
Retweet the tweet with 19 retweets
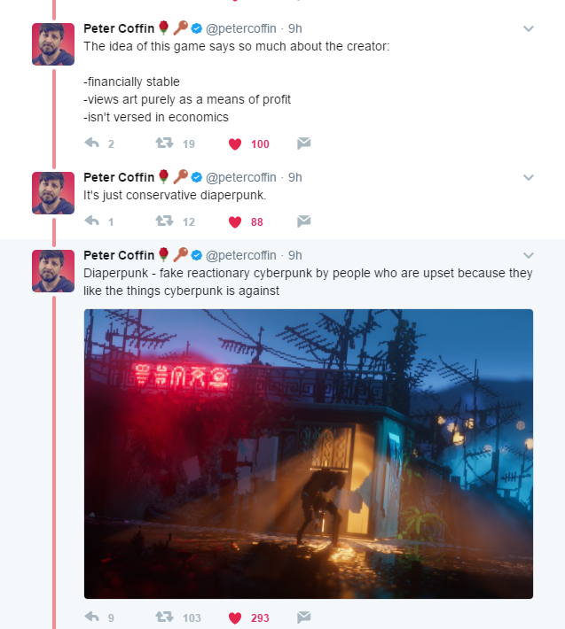point(164,143)
